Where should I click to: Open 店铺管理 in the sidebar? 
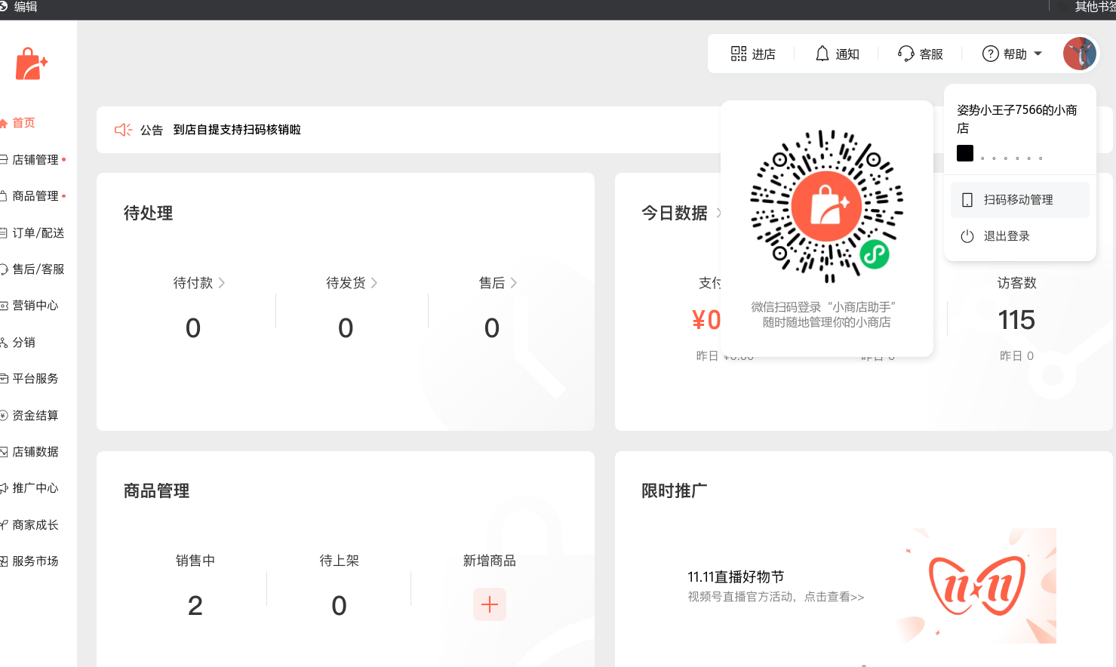tap(35, 159)
